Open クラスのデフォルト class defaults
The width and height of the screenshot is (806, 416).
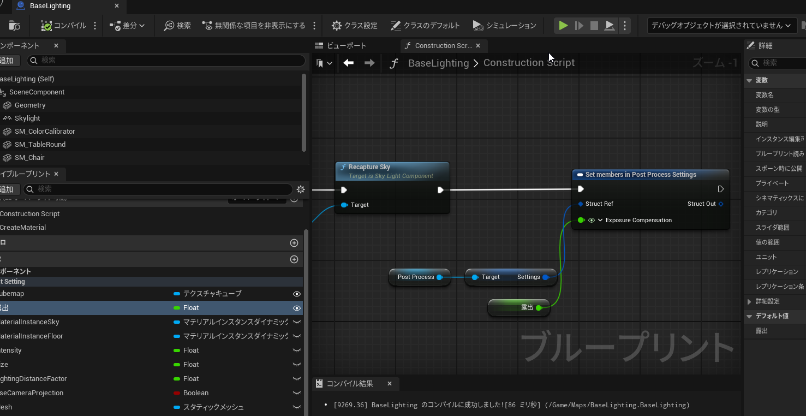point(425,26)
